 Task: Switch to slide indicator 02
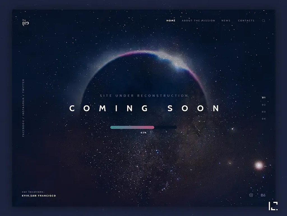pos(263,105)
